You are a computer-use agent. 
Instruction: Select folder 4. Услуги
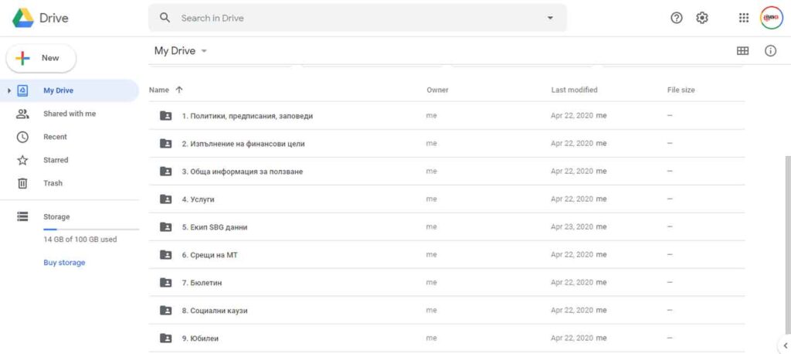pyautogui.click(x=446, y=199)
